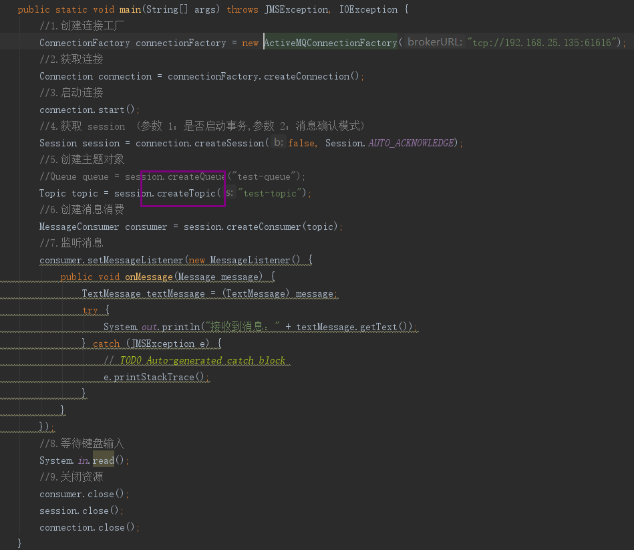Click the comment //7.监听消息
Viewport: 634px width, 550px height.
click(71, 243)
